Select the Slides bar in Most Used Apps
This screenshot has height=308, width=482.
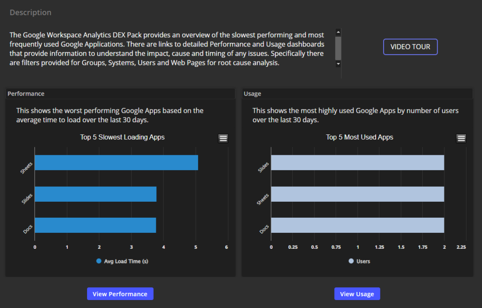tap(358, 162)
